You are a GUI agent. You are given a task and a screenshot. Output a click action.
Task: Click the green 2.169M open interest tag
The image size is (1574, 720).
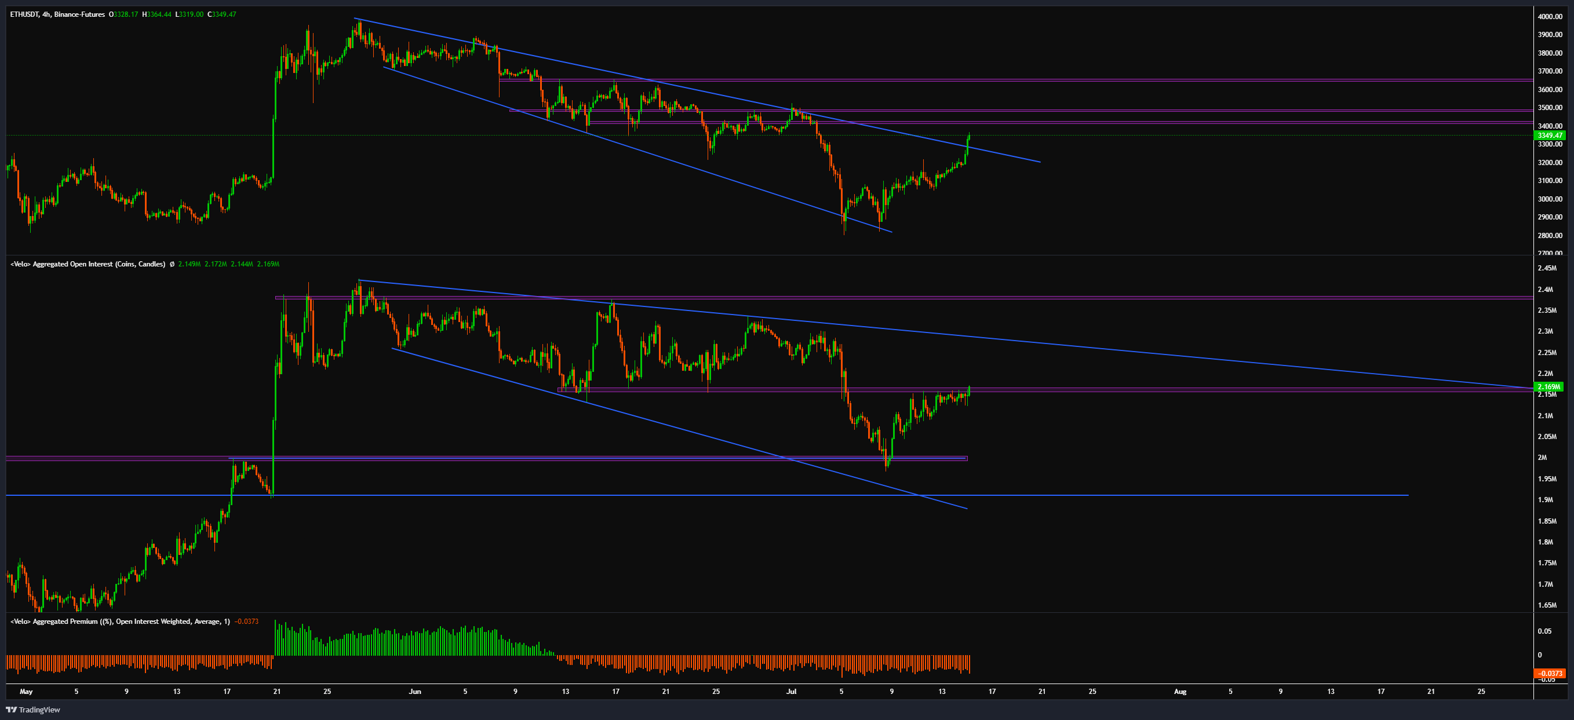(x=1549, y=386)
